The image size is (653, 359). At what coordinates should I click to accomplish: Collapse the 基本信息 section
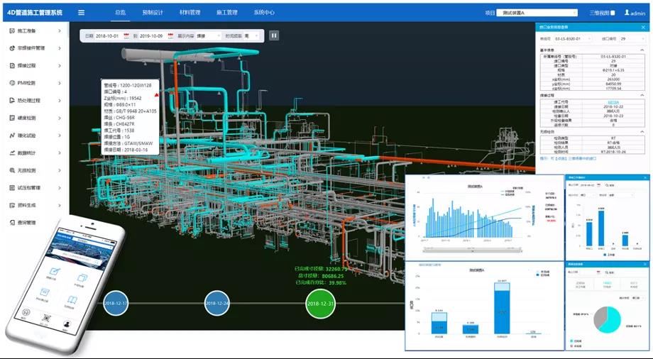point(643,50)
